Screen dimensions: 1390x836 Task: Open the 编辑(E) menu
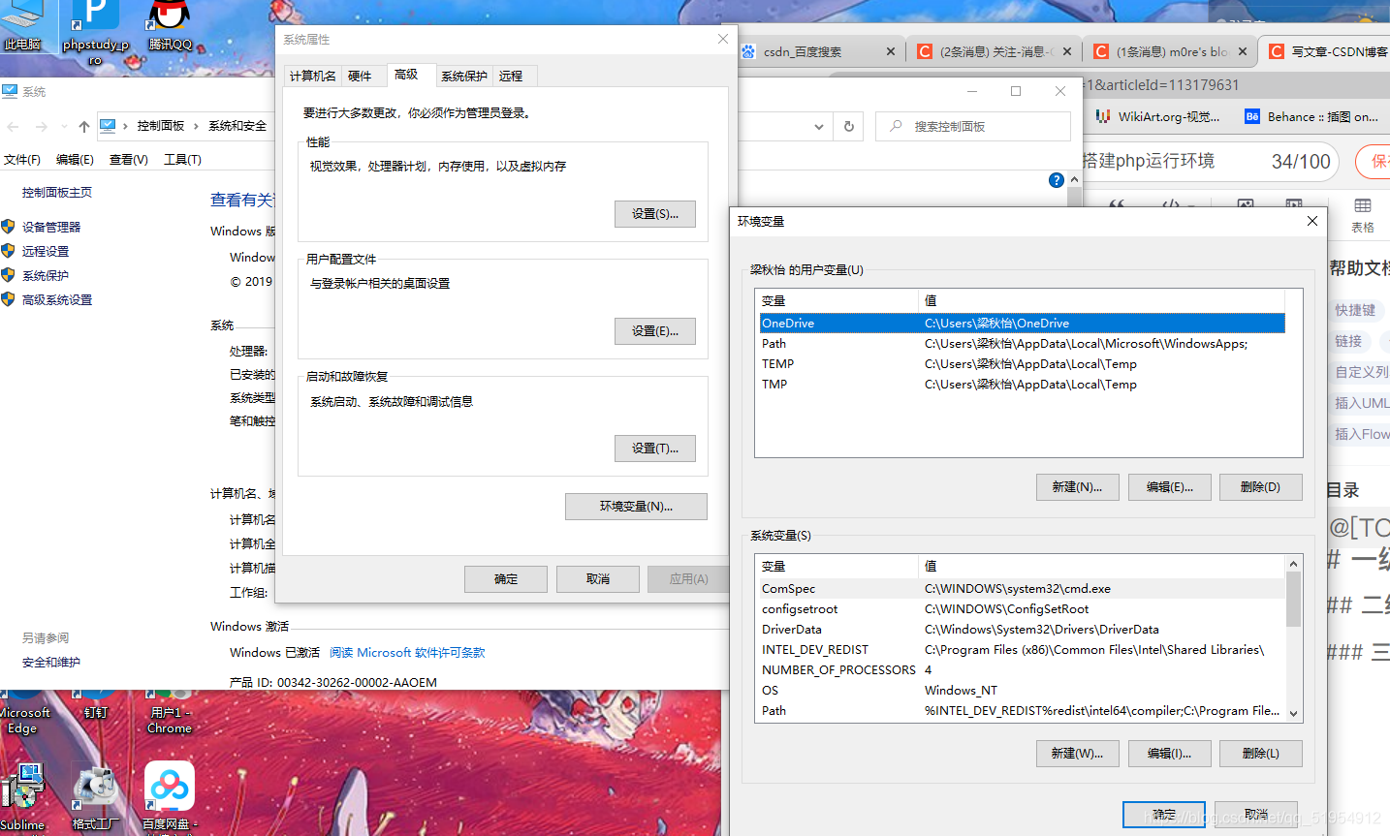pos(75,159)
